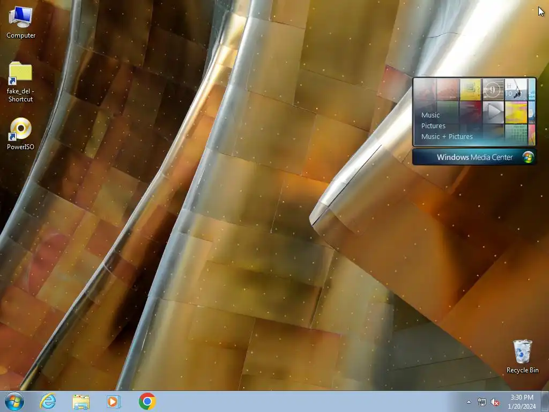Show hidden tray icons arrow
The image size is (549, 412).
coord(469,402)
